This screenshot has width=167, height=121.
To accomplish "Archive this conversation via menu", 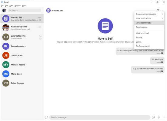I will (x=149, y=38).
